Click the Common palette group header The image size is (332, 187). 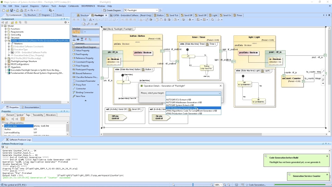[86, 43]
